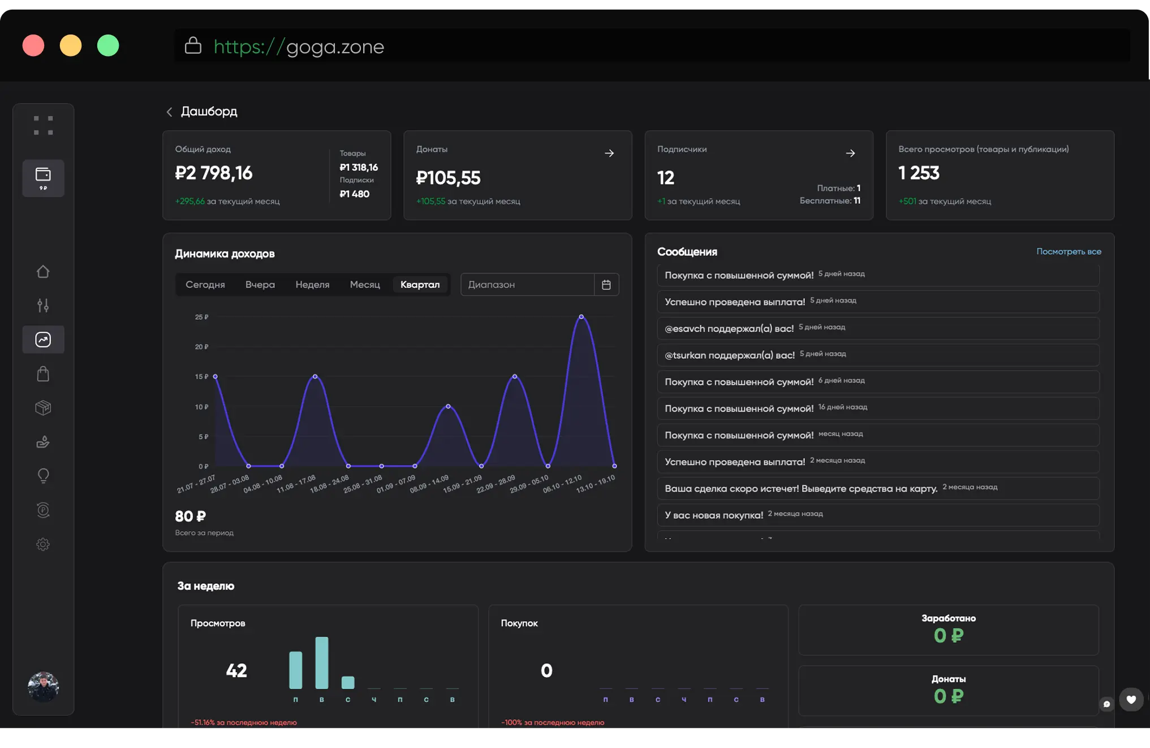This screenshot has width=1150, height=748.
Task: Select the analytics chart sidebar icon
Action: click(x=43, y=339)
